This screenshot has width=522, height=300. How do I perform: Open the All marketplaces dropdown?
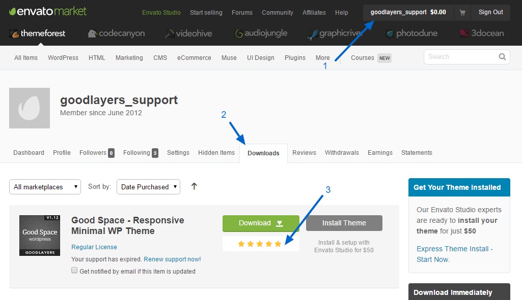pyautogui.click(x=45, y=187)
